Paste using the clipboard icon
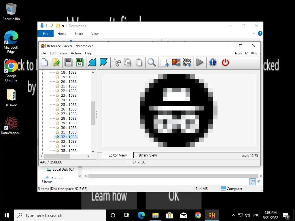The width and height of the screenshot is (295, 221). 139,62
